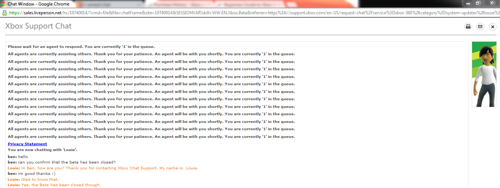The width and height of the screenshot is (500, 188).
Task: Email the chat transcript with envelope icon
Action: coord(480,26)
